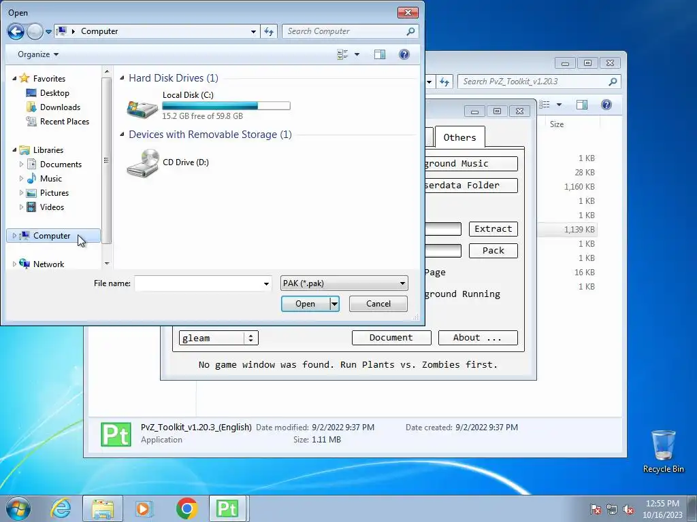Expand the Network tree node
Image resolution: width=697 pixels, height=522 pixels.
click(14, 264)
